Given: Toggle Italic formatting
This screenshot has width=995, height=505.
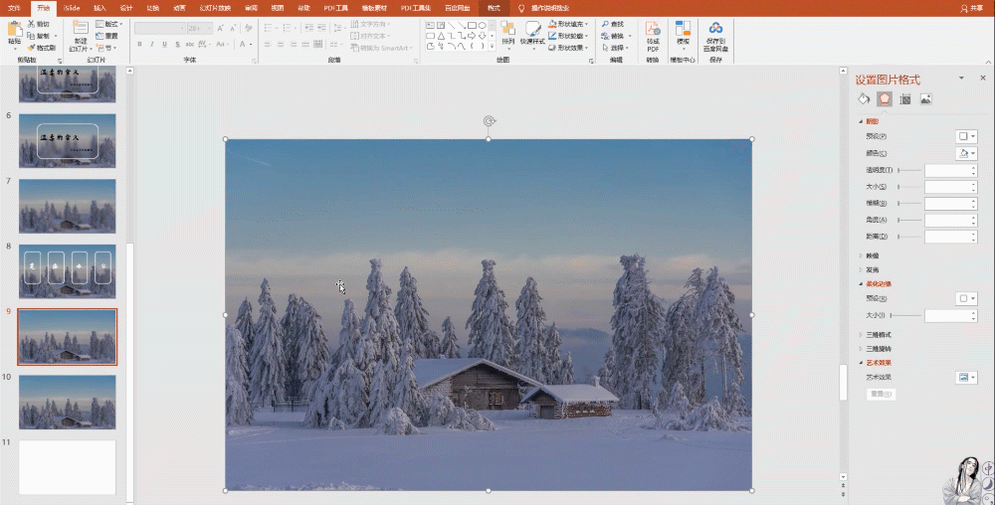Looking at the screenshot, I should click(x=152, y=45).
